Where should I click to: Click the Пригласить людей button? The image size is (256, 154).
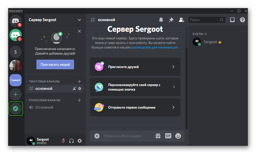tap(55, 64)
